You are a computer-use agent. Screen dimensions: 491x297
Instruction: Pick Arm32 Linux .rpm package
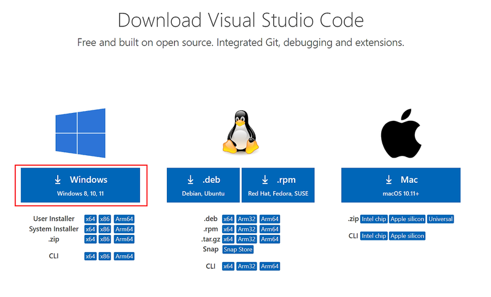[x=247, y=229]
